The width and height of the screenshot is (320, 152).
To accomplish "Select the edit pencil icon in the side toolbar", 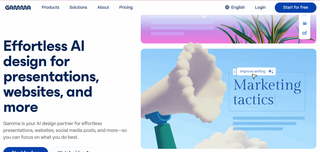I will [304, 33].
